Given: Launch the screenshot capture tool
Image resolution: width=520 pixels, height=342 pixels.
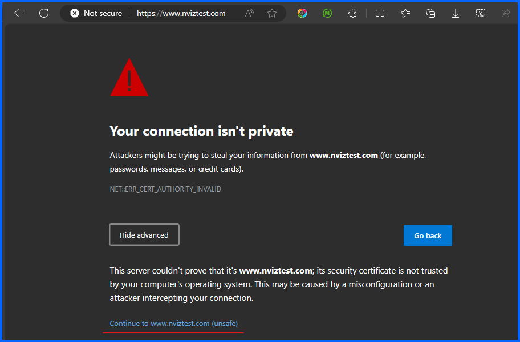Looking at the screenshot, I should (481, 13).
